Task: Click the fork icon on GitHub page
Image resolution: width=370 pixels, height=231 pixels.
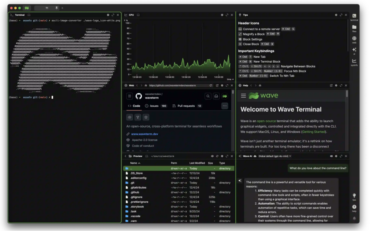Action: (138, 117)
